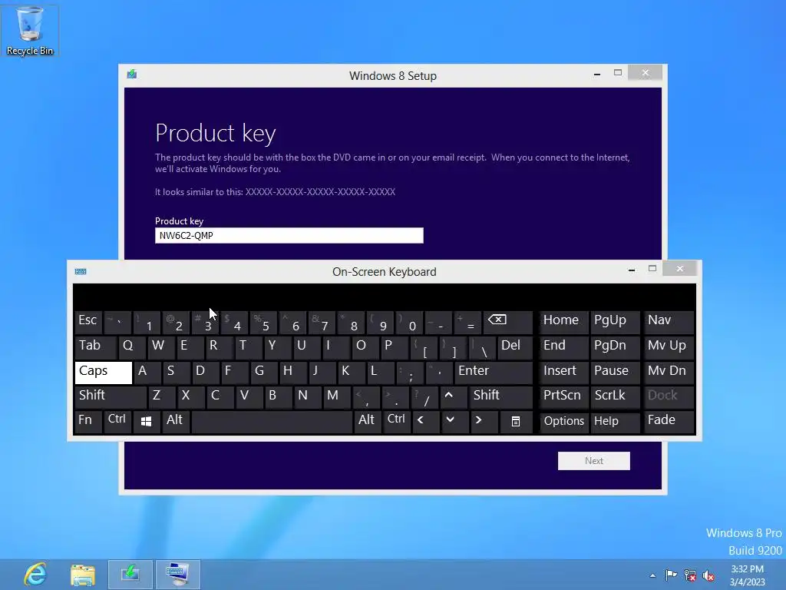Tap the right arrow key on the on-screen keyboard
Screen dimensions: 786x590
pos(484,422)
